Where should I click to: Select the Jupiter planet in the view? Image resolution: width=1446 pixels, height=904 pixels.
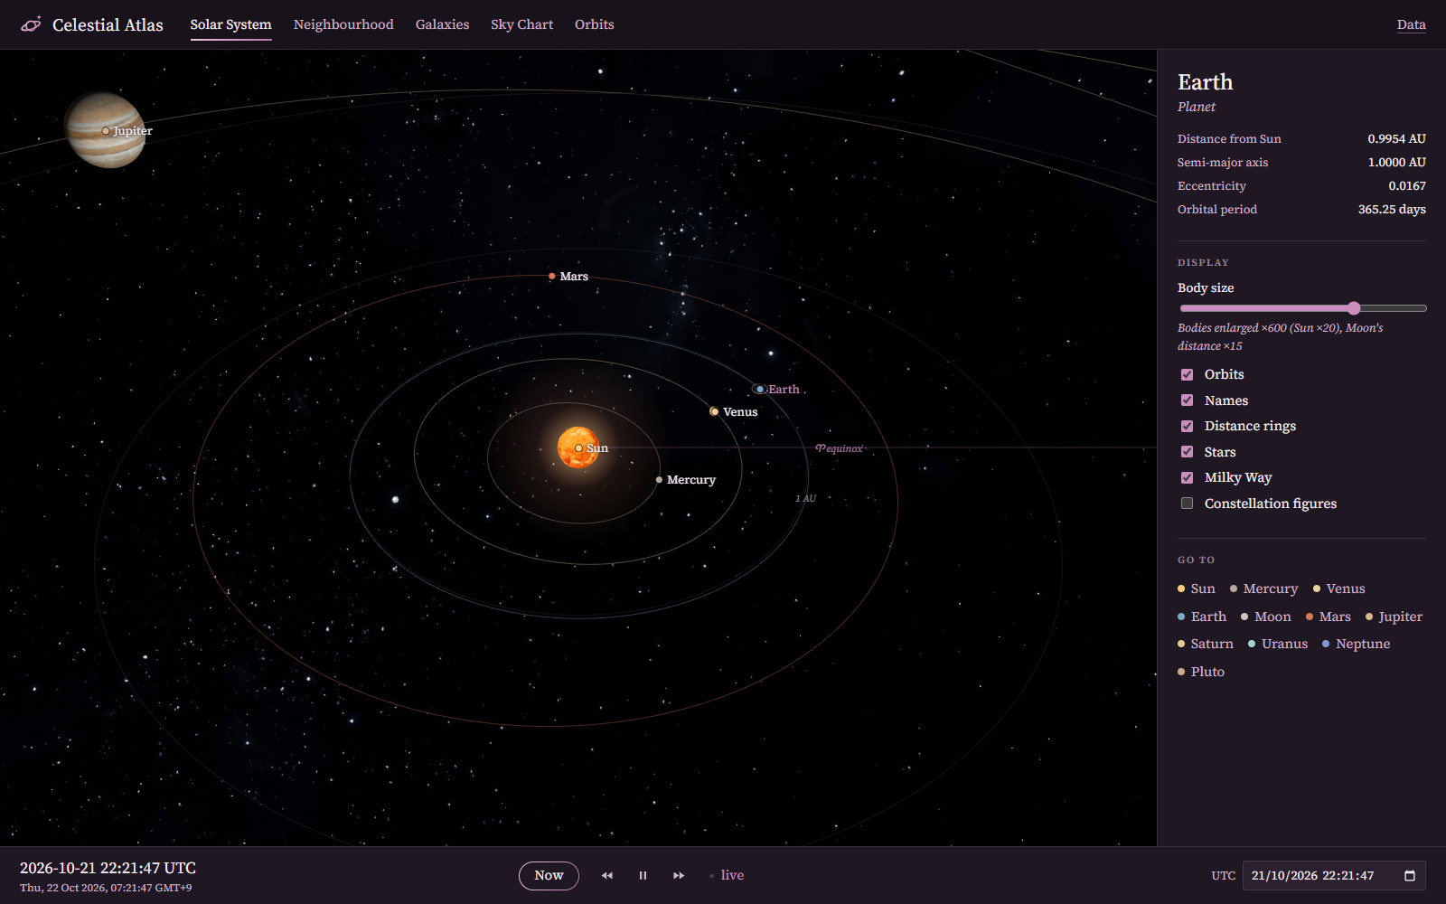tap(107, 130)
